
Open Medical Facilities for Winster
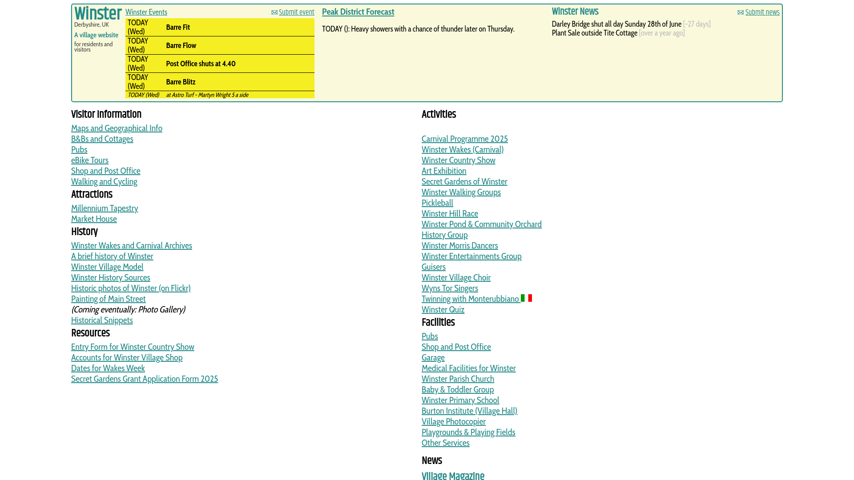469,368
